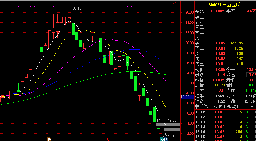Screen dimensions: 256x141
Task: Toggle the red split-panel icon at chart corner
Action: point(178,3)
